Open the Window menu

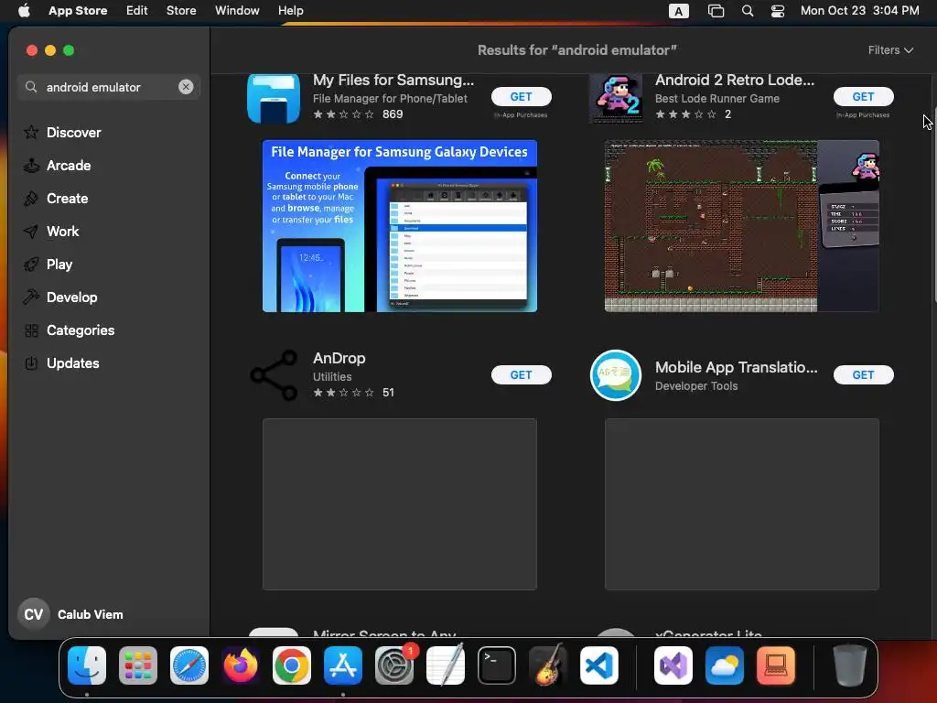coord(237,10)
